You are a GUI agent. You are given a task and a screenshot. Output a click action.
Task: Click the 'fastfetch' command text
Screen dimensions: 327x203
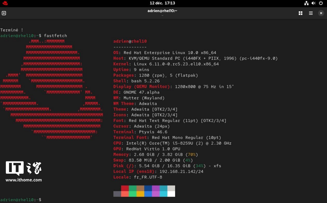pos(56,36)
